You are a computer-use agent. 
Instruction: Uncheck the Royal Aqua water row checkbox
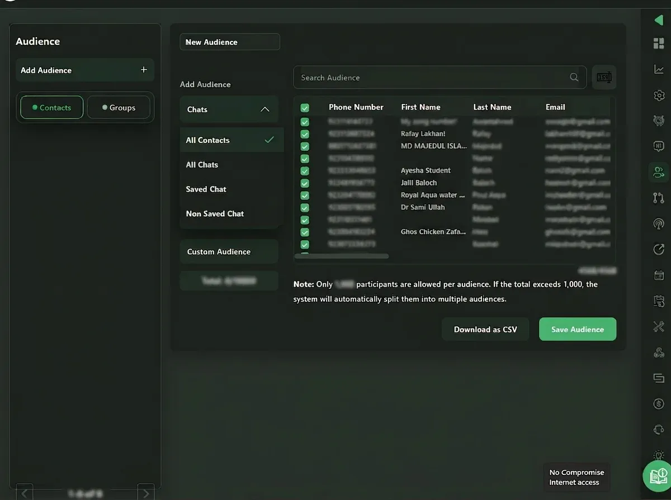(305, 196)
